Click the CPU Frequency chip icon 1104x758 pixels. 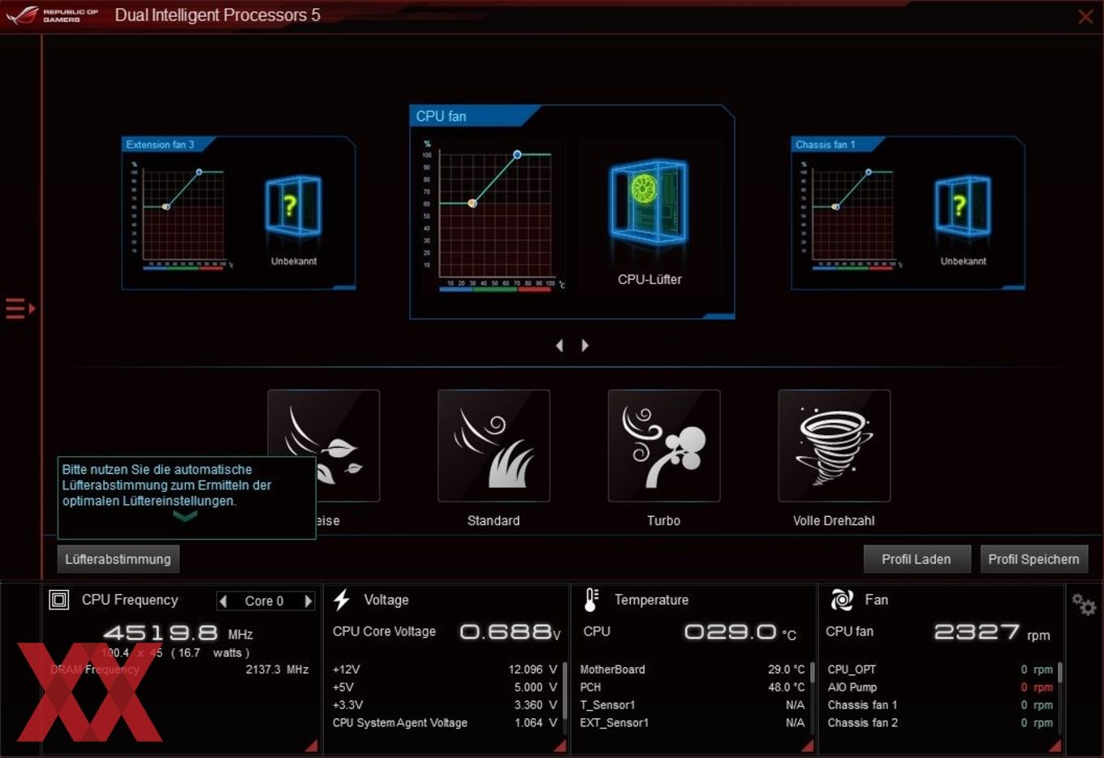coord(59,600)
